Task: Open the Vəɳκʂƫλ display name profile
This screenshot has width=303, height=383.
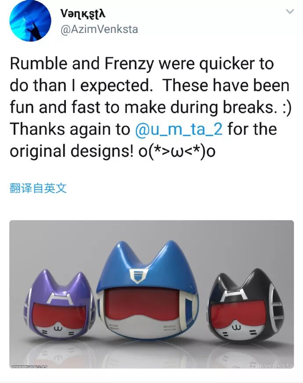Action: [83, 14]
